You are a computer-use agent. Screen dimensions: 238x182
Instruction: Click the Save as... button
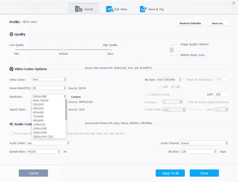click(218, 23)
